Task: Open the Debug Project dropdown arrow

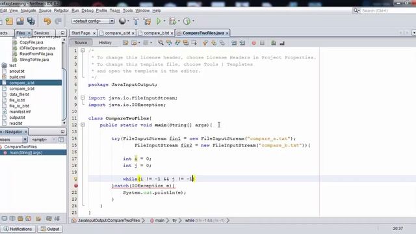Action: (x=179, y=21)
